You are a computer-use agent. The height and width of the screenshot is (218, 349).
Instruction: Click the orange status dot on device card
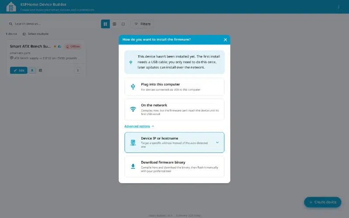point(55,47)
